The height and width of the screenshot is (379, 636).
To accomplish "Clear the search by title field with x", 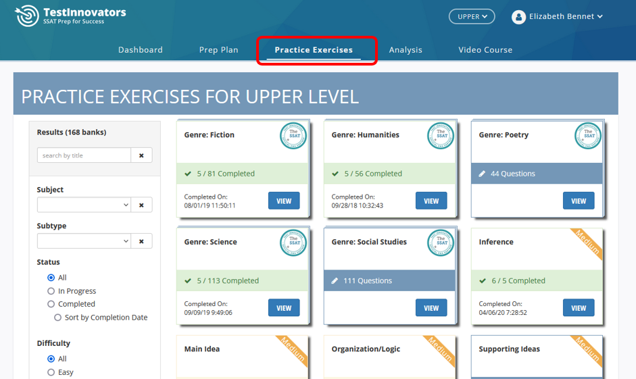I will (141, 155).
